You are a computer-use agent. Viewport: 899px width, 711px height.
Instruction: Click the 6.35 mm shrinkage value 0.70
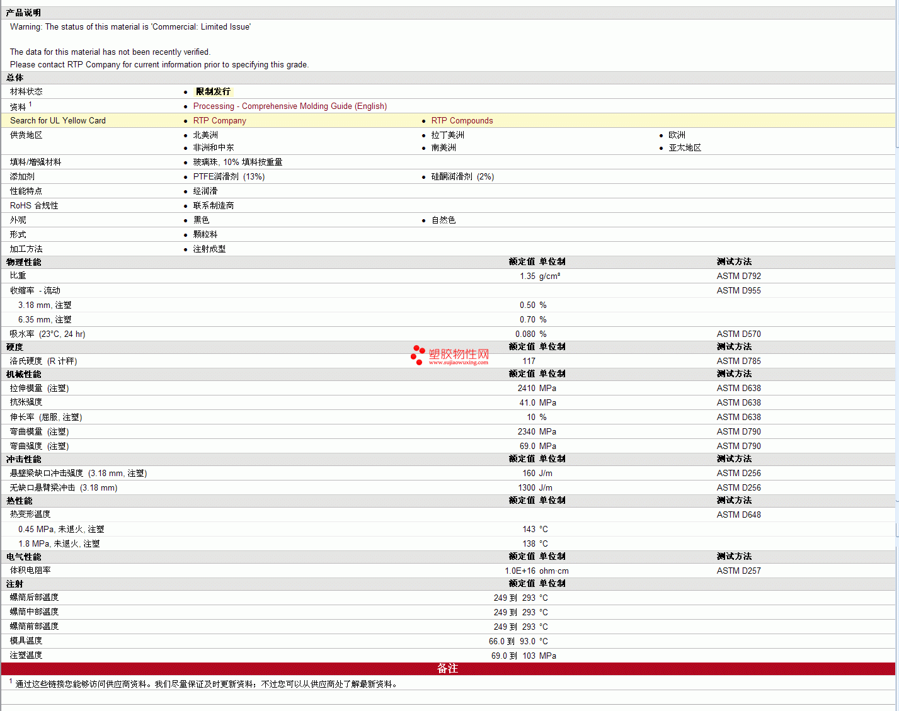(x=527, y=320)
